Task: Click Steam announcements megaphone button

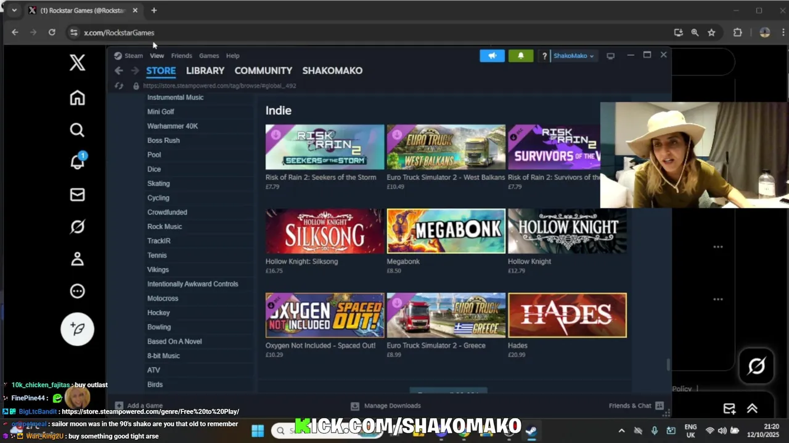Action: point(492,55)
